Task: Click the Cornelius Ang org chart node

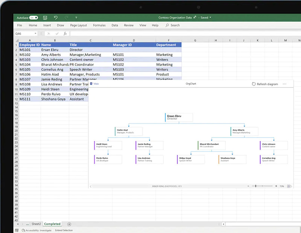Action: [x=274, y=159]
